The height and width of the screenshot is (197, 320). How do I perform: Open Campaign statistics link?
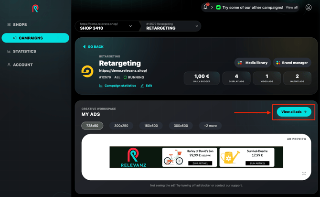[x=117, y=86]
